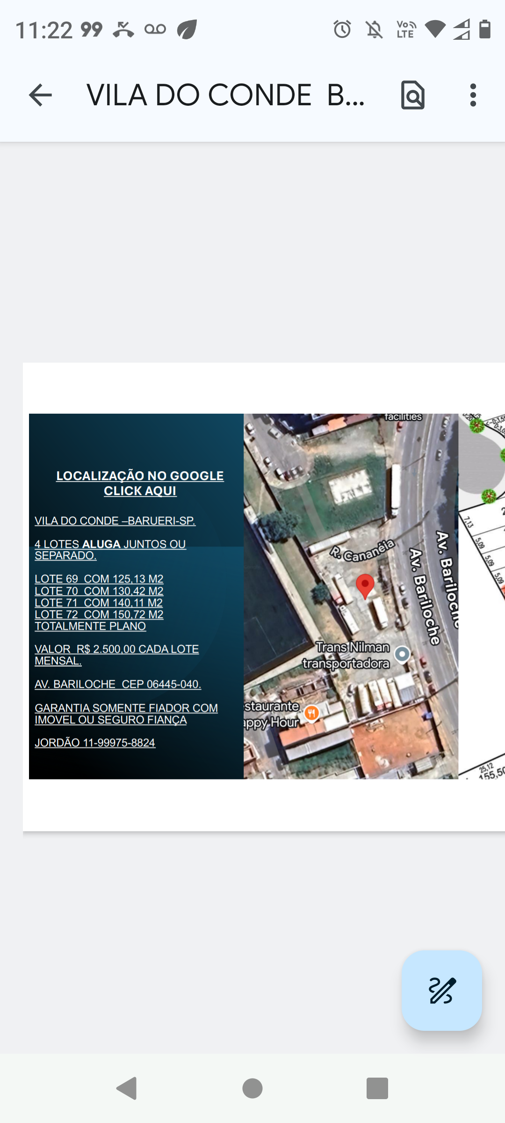Tap the red location pin on map
This screenshot has height=1123, width=505.
pyautogui.click(x=365, y=585)
